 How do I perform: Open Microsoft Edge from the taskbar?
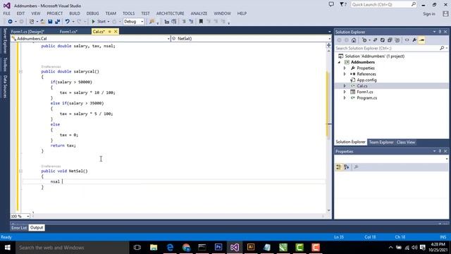pos(170,248)
